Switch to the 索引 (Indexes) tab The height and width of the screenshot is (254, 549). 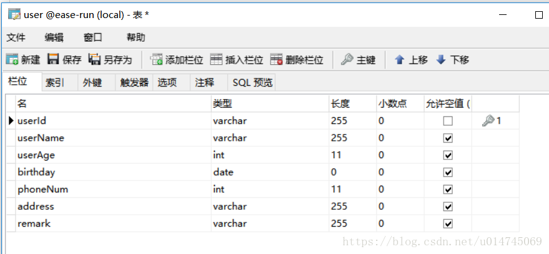coord(60,83)
